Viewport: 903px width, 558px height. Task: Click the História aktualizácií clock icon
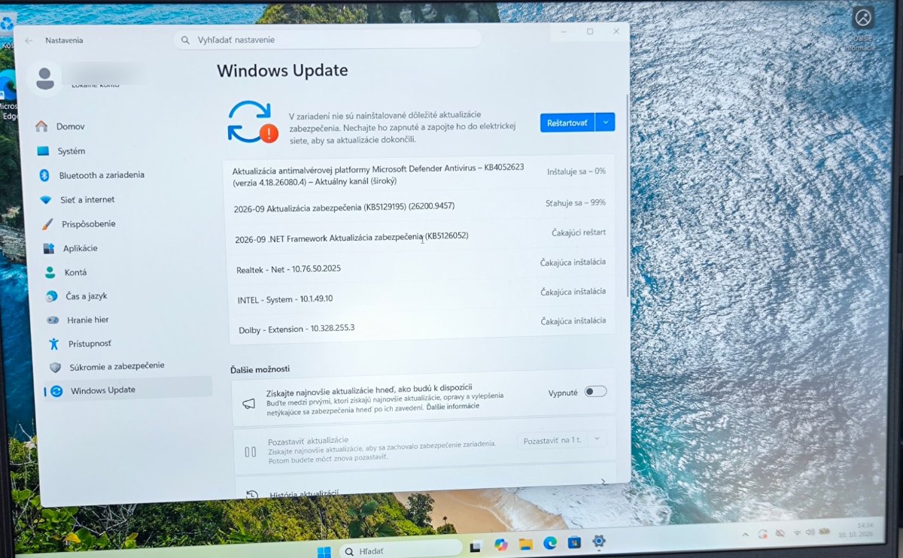pos(252,495)
